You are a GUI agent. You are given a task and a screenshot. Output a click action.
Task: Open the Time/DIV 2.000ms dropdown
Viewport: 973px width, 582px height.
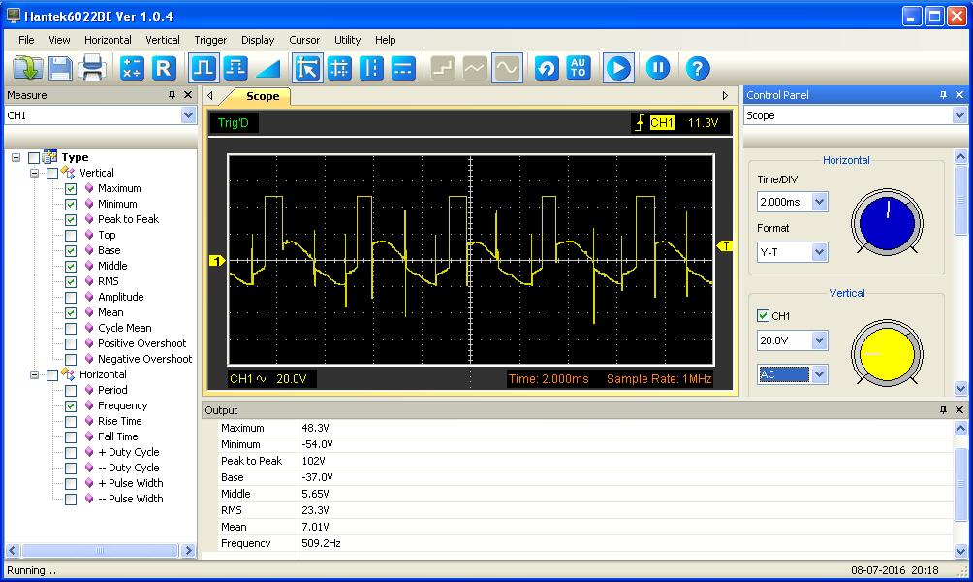pyautogui.click(x=820, y=202)
